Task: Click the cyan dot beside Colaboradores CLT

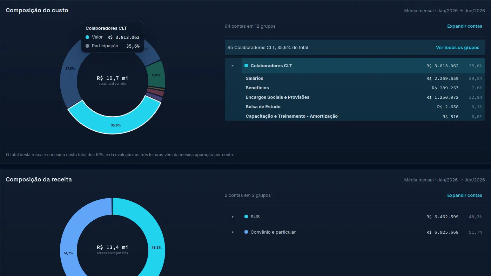Action: 246,65
